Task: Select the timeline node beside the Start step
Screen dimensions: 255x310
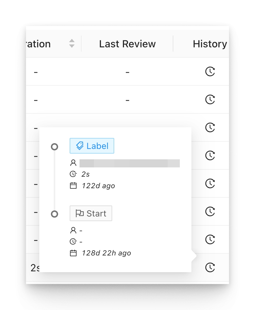Action: pyautogui.click(x=54, y=214)
